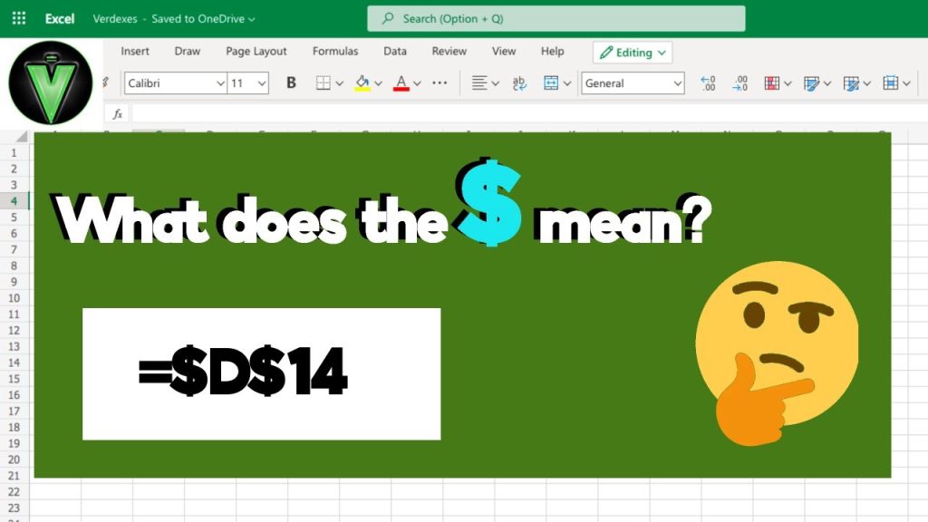
Task: Toggle bold formatting
Action: (x=291, y=83)
